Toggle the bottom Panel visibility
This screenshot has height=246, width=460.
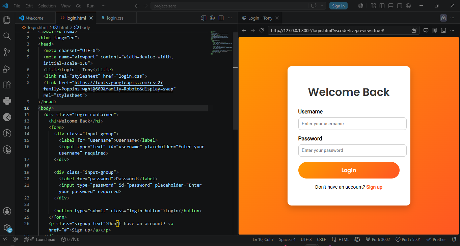[391, 6]
